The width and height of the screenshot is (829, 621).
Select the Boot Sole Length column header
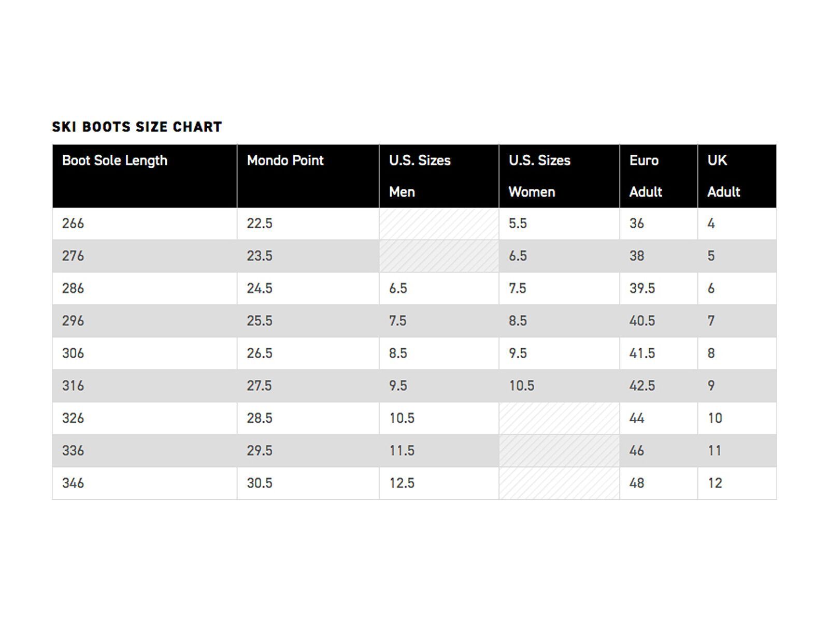115,160
